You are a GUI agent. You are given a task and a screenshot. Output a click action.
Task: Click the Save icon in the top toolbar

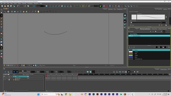coord(8,6)
